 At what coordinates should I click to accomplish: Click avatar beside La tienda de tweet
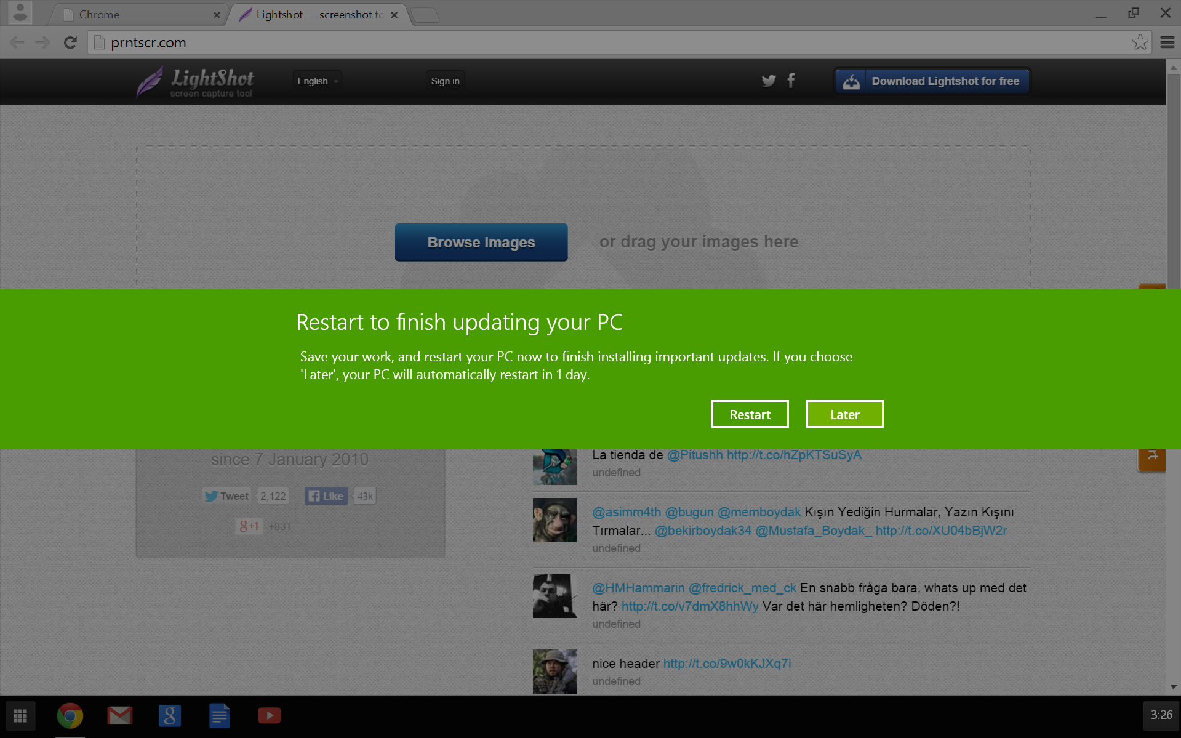coord(554,467)
